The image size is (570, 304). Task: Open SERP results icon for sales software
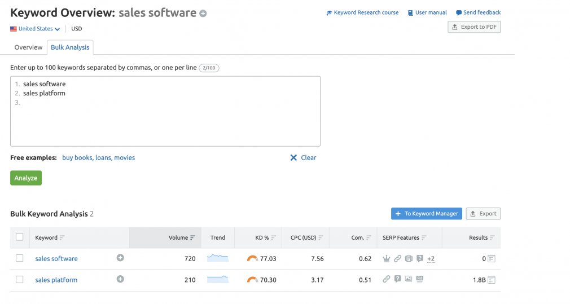pyautogui.click(x=492, y=259)
